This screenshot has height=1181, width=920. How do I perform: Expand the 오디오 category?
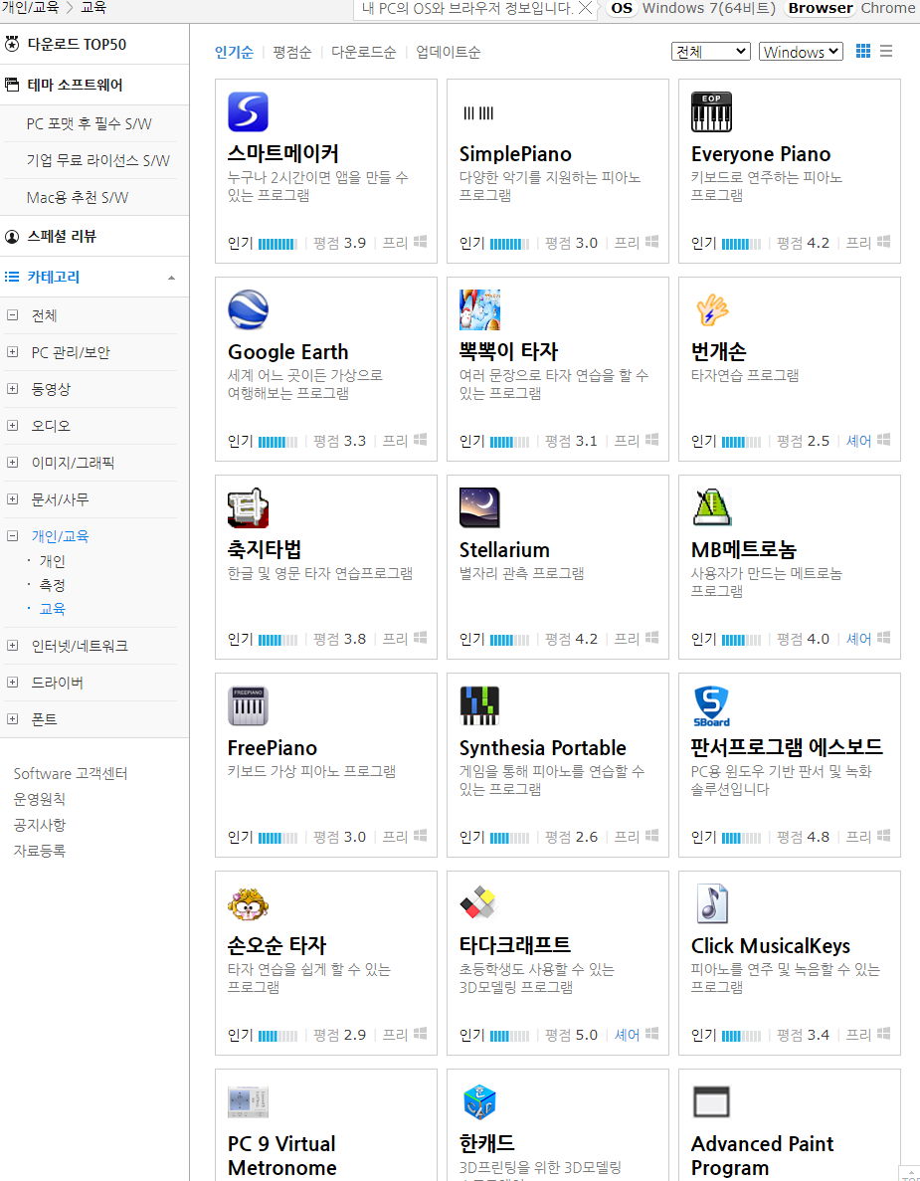pyautogui.click(x=12, y=426)
